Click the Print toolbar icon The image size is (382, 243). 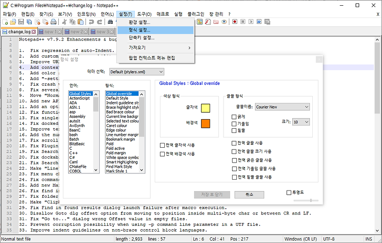coord(53,22)
